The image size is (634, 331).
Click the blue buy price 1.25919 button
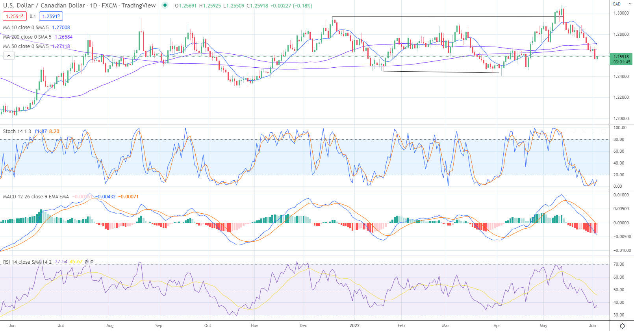(51, 16)
